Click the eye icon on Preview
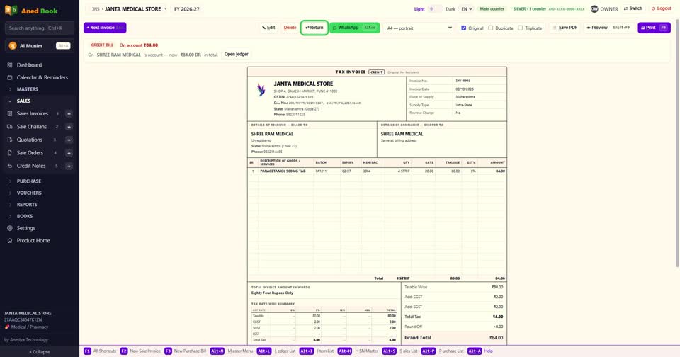Viewport: 680px width, 357px height. click(x=589, y=28)
